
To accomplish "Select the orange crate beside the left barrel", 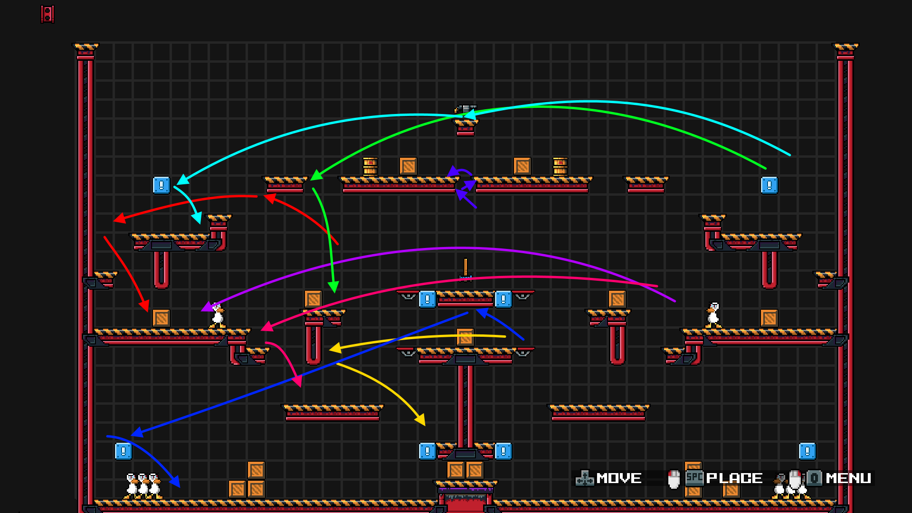I will (x=408, y=166).
